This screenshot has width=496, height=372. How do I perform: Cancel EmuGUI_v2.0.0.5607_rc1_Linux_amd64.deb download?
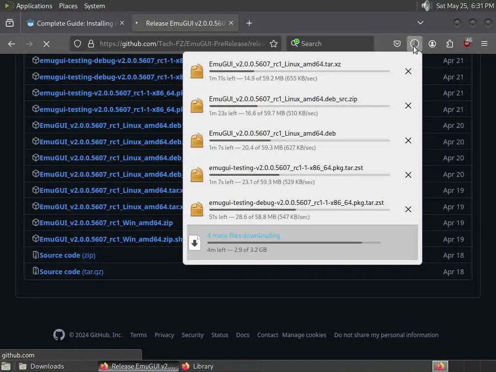click(x=408, y=140)
